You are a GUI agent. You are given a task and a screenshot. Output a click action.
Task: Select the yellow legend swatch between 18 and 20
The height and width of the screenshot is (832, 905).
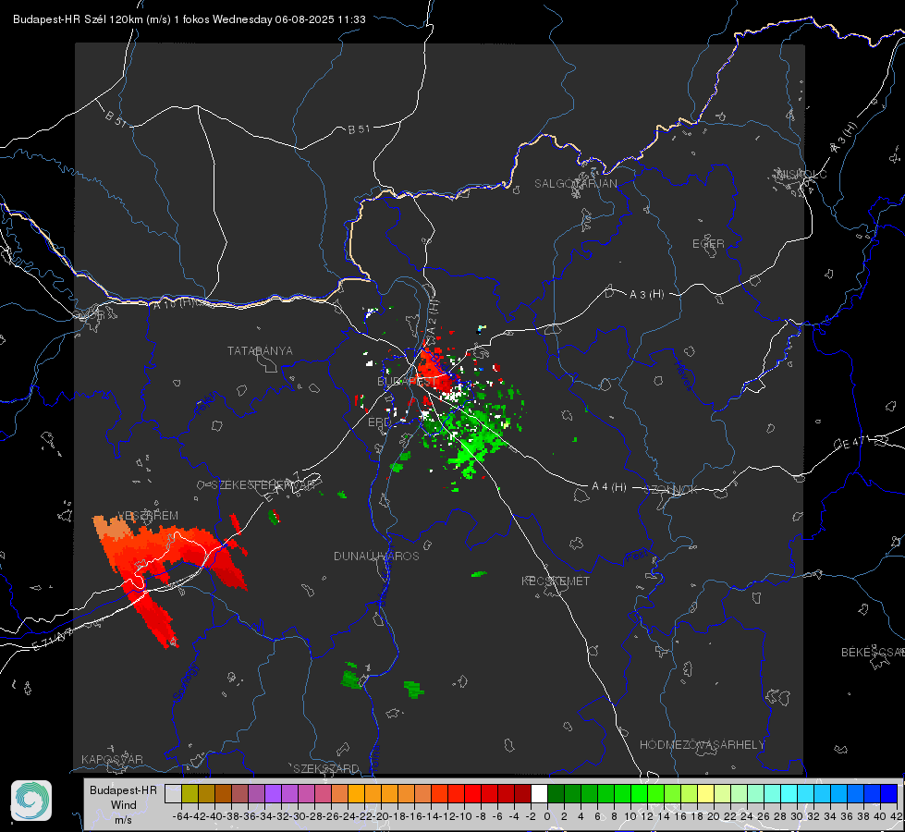(705, 793)
